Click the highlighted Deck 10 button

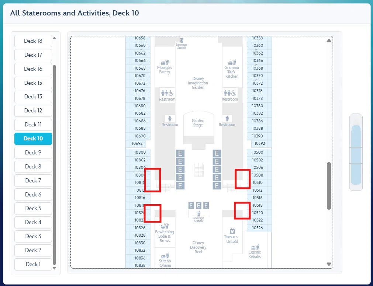point(33,139)
